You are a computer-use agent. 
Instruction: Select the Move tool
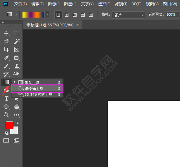pos(6,34)
